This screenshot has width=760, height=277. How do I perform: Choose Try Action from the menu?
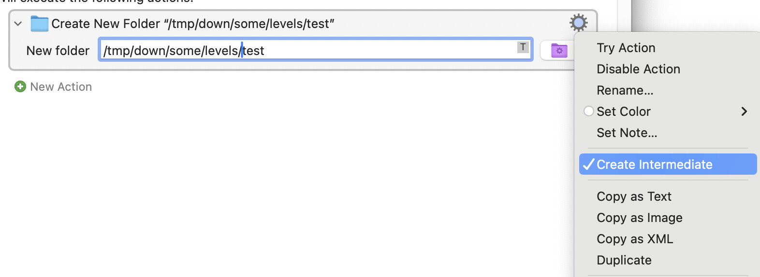(x=626, y=48)
